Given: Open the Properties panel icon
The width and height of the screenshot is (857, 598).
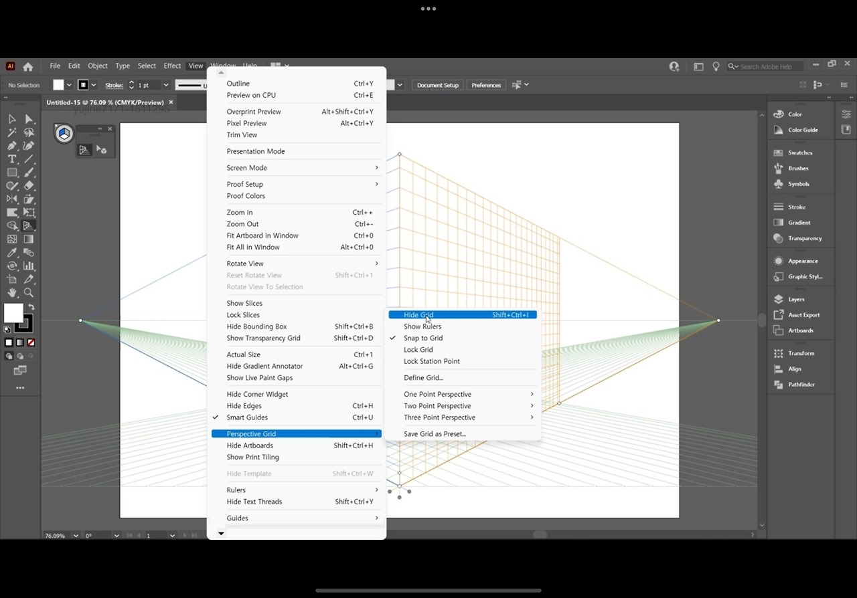Looking at the screenshot, I should tap(846, 114).
